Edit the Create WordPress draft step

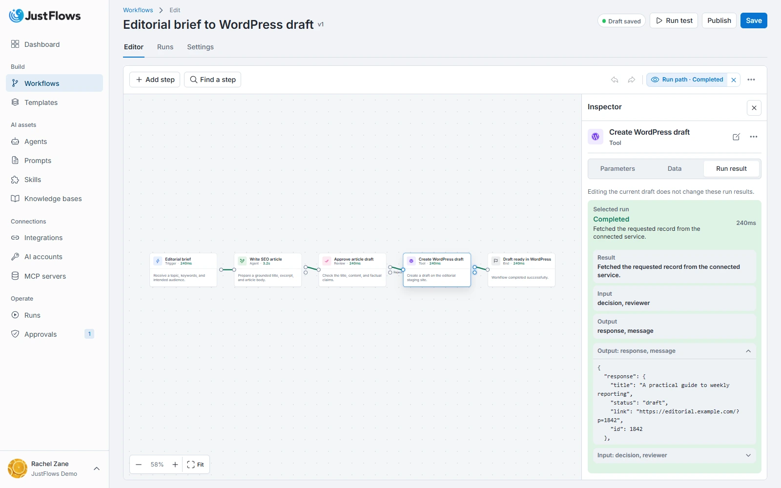point(736,137)
